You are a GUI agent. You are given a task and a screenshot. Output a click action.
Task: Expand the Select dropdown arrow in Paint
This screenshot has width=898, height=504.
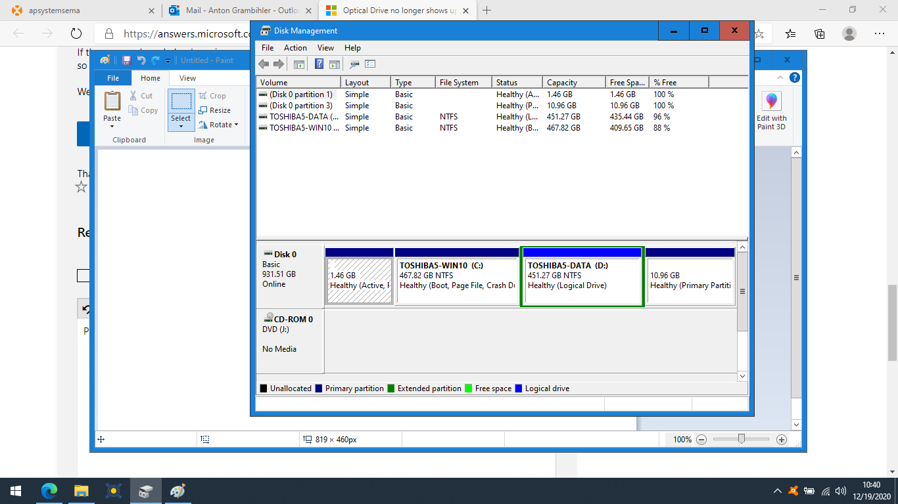[181, 126]
